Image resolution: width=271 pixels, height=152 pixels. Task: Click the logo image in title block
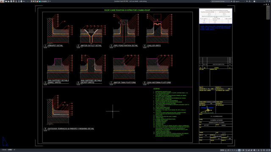[x=207, y=110]
